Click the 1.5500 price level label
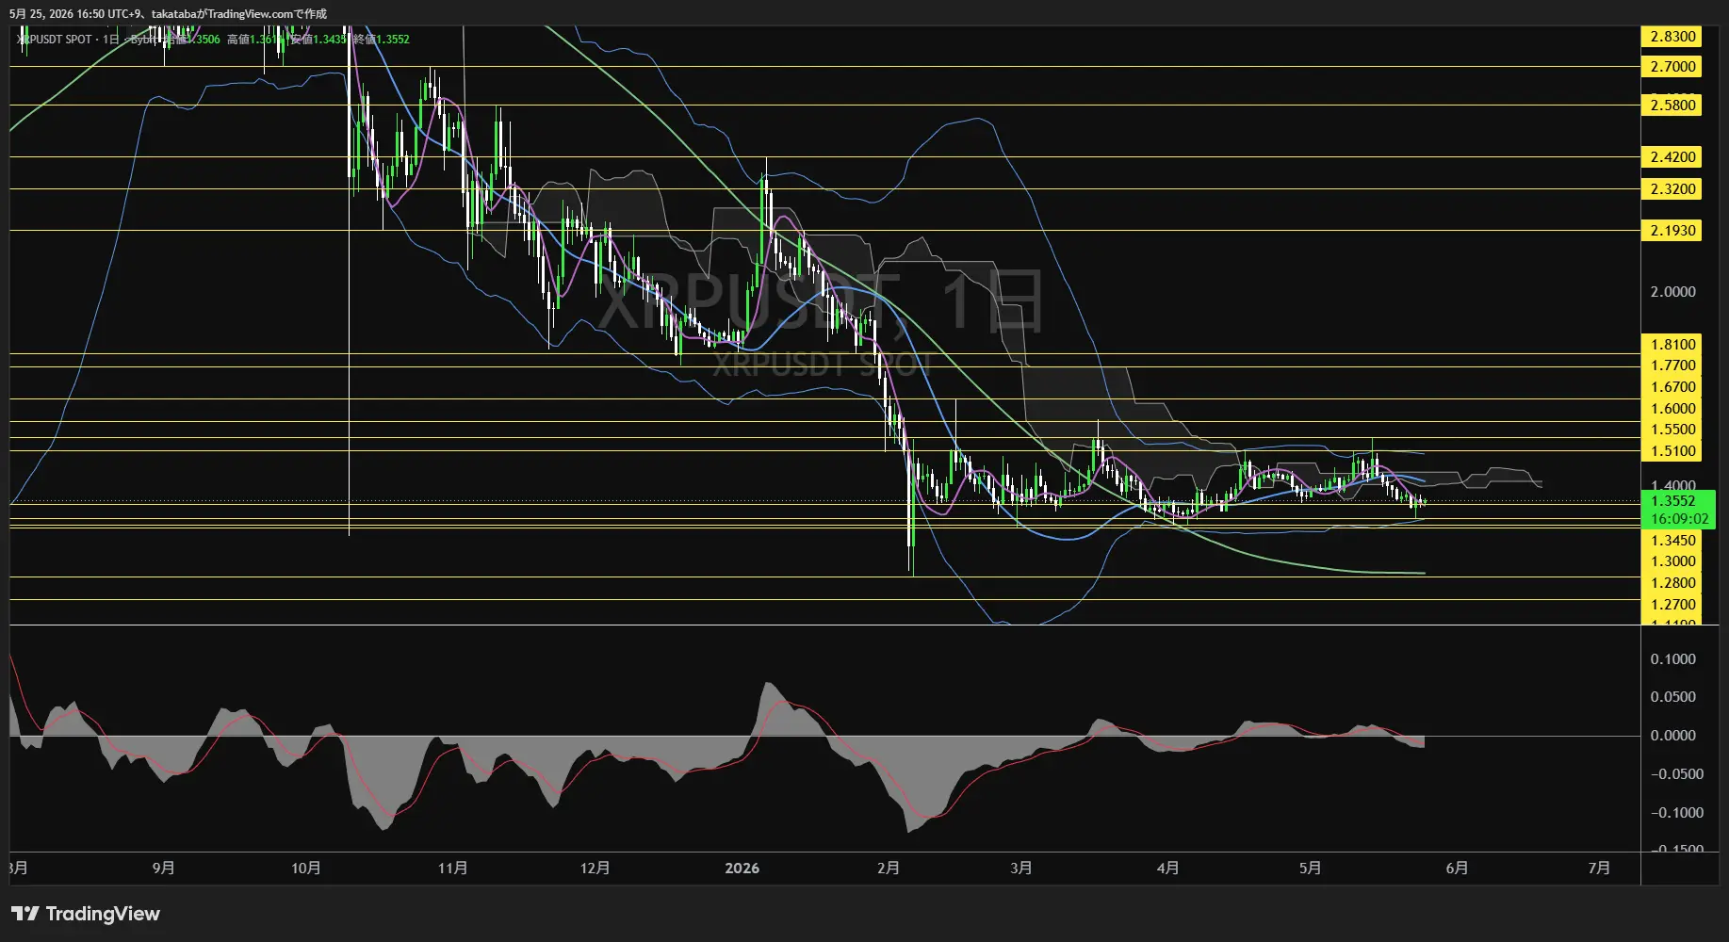The width and height of the screenshot is (1729, 942). (x=1672, y=430)
